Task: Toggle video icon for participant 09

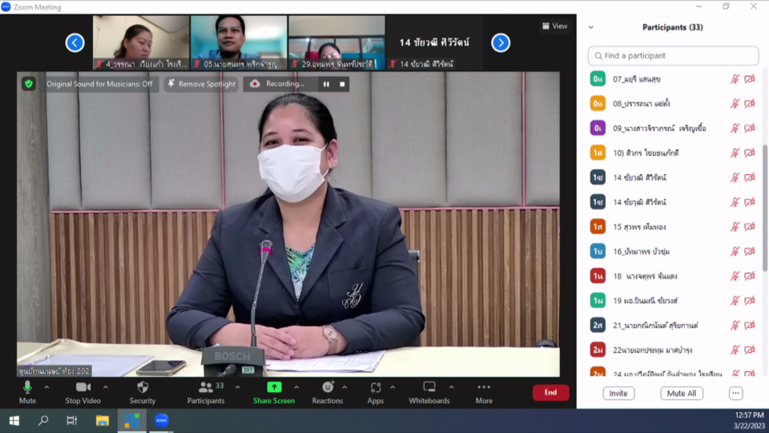Action: (x=750, y=128)
